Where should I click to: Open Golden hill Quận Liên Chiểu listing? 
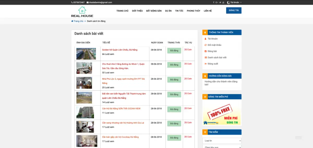(120, 50)
